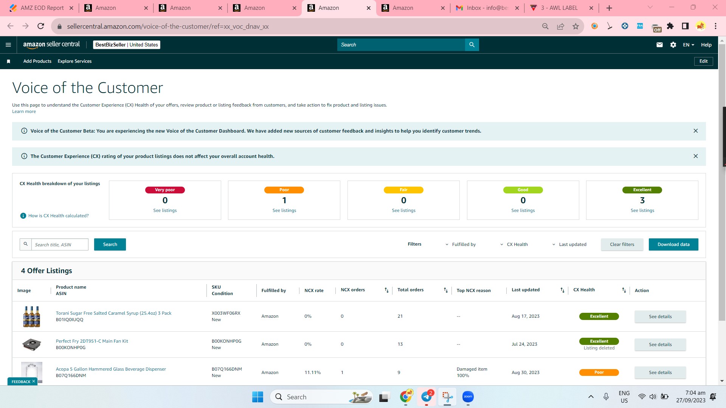Open Add Products in the navigation bar
726x408 pixels.
coord(37,61)
